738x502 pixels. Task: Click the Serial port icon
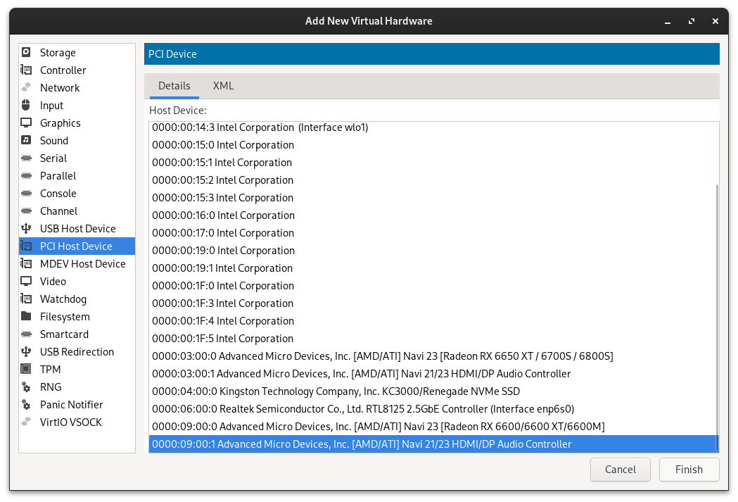pos(26,158)
